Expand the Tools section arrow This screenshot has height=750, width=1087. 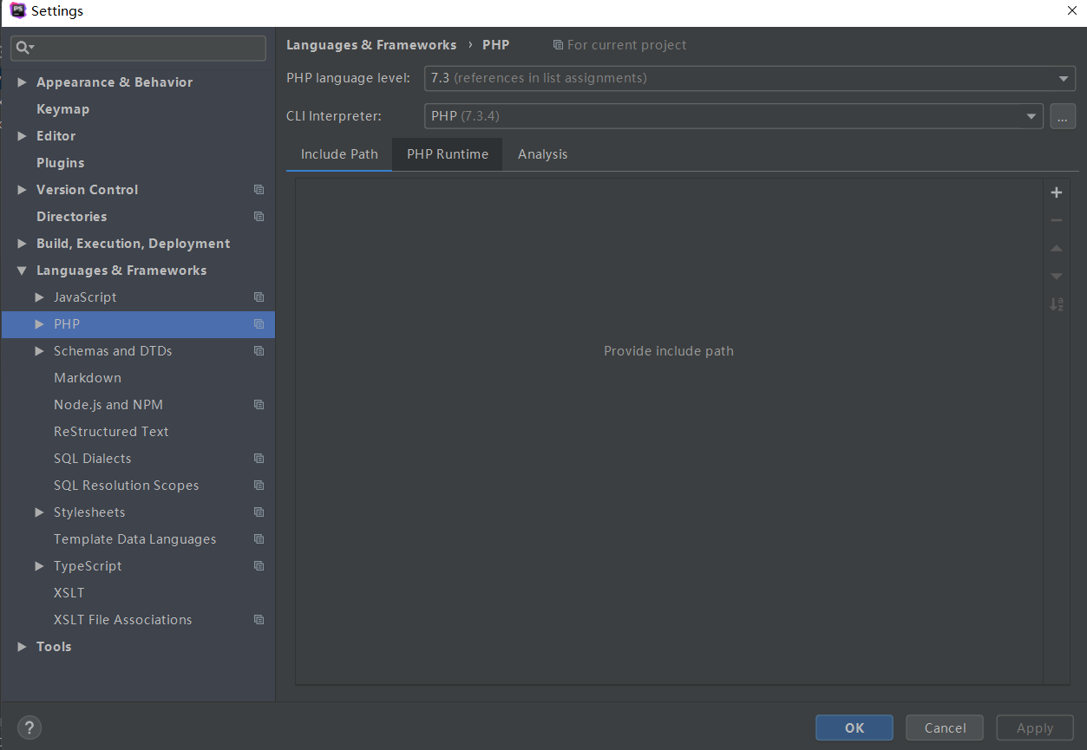coord(23,647)
